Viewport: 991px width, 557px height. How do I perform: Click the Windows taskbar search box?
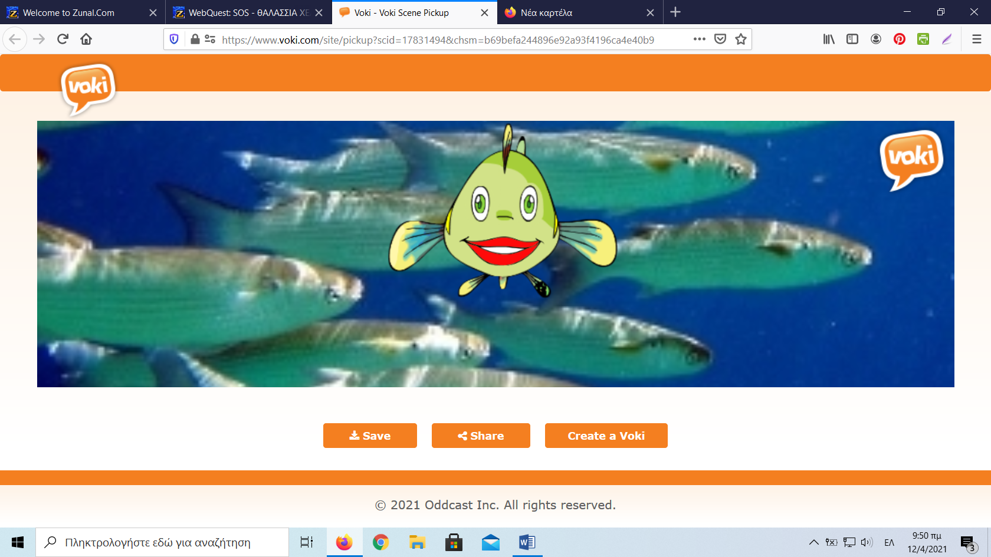point(162,542)
